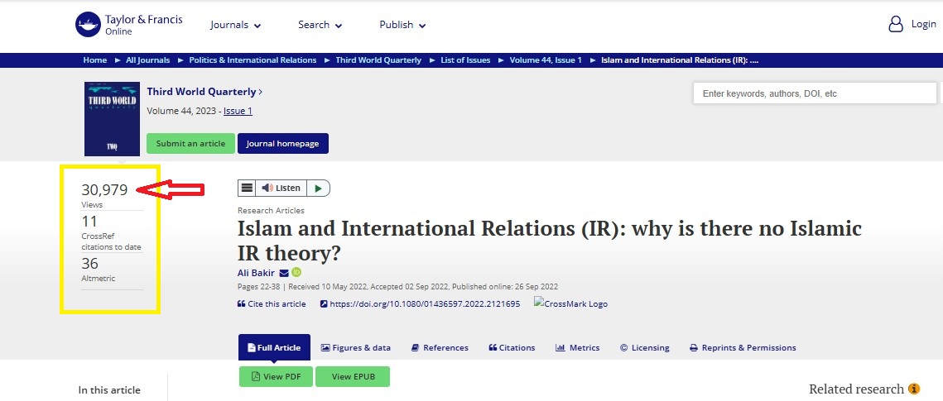Click the Listen speaker button
This screenshot has width=943, height=401.
[281, 188]
